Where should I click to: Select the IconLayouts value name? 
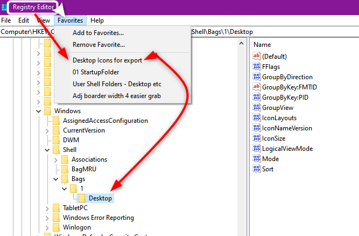point(279,118)
